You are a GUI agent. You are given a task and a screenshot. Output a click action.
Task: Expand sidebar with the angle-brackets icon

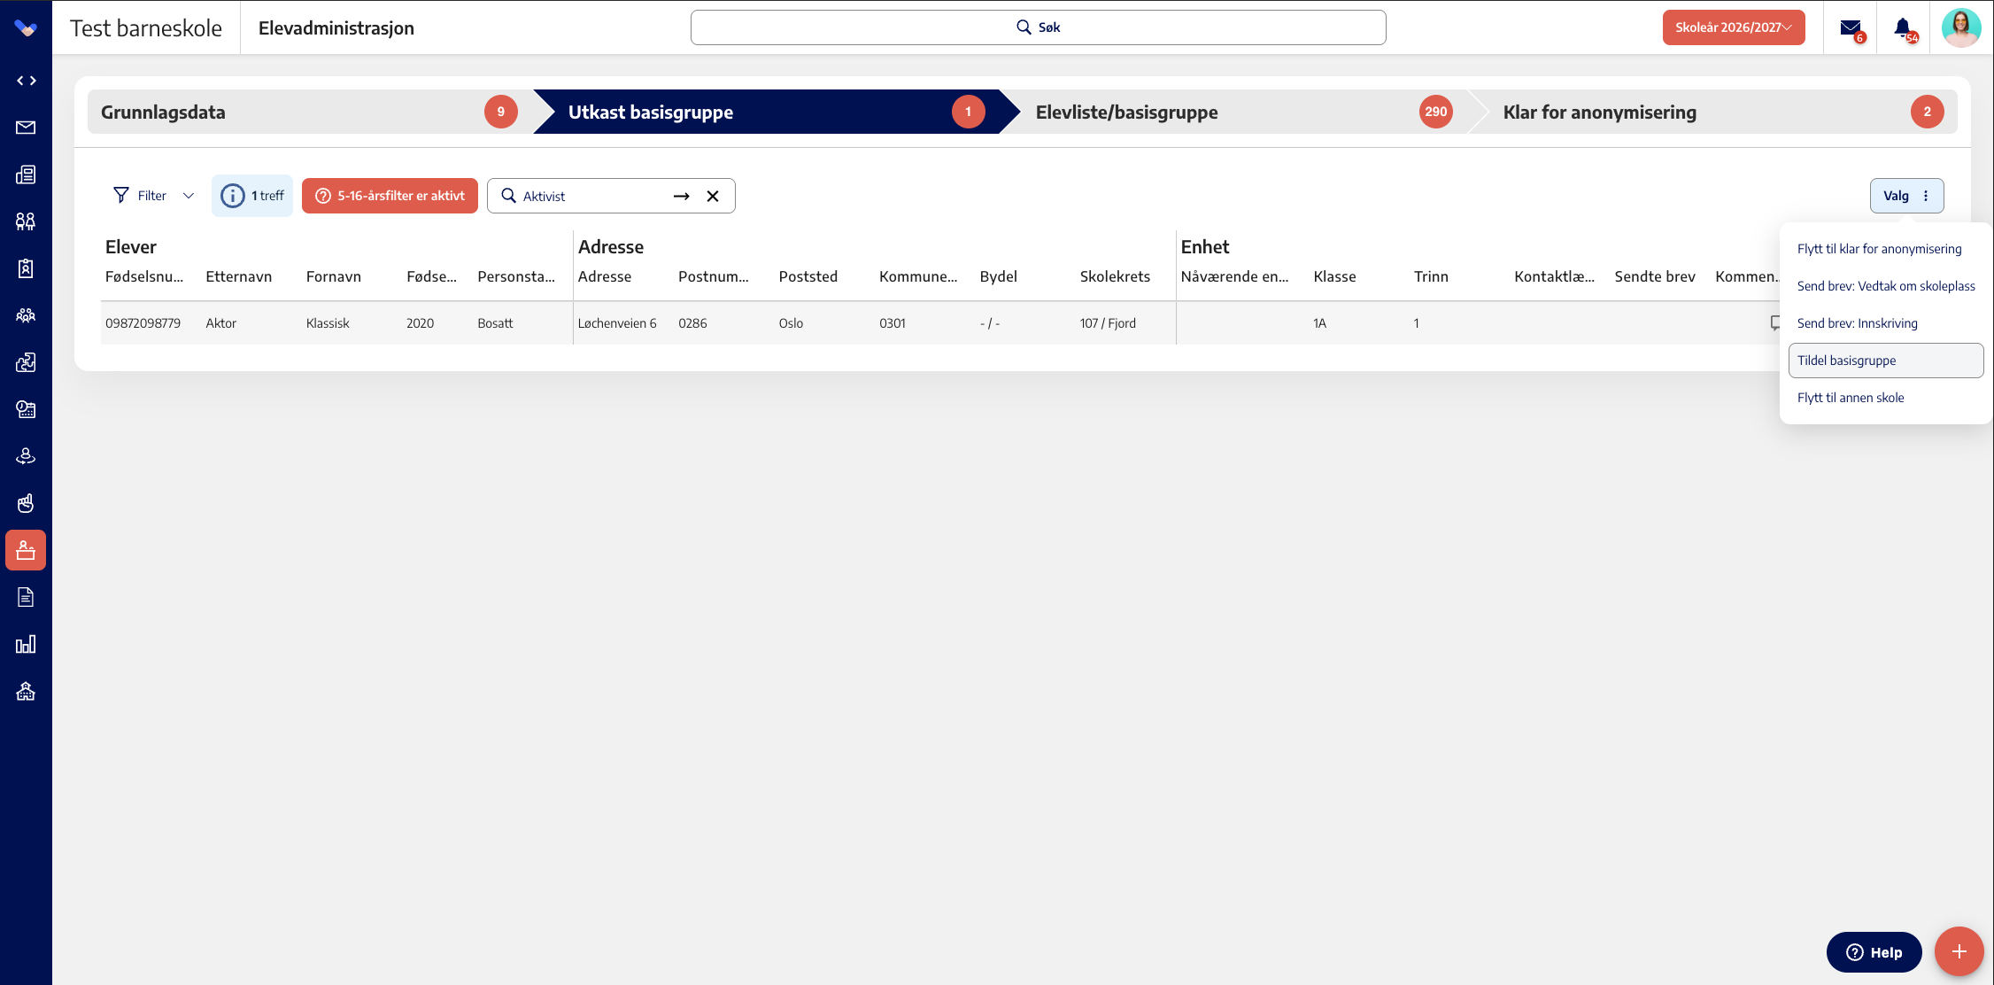click(x=26, y=81)
